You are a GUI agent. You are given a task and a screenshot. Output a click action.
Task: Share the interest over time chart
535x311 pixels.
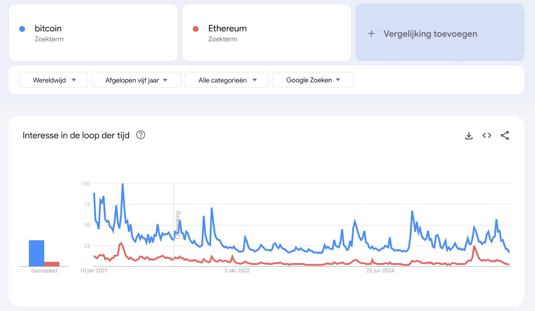pos(505,135)
